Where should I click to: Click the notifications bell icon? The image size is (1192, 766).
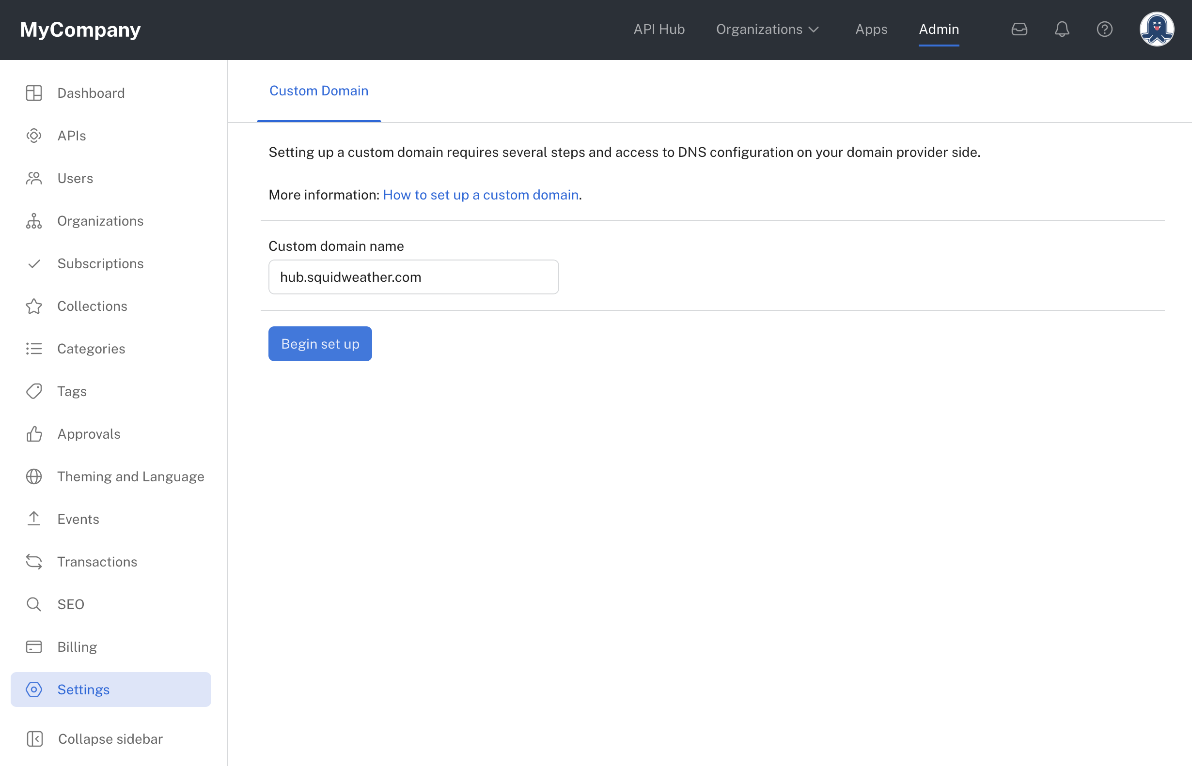coord(1062,30)
